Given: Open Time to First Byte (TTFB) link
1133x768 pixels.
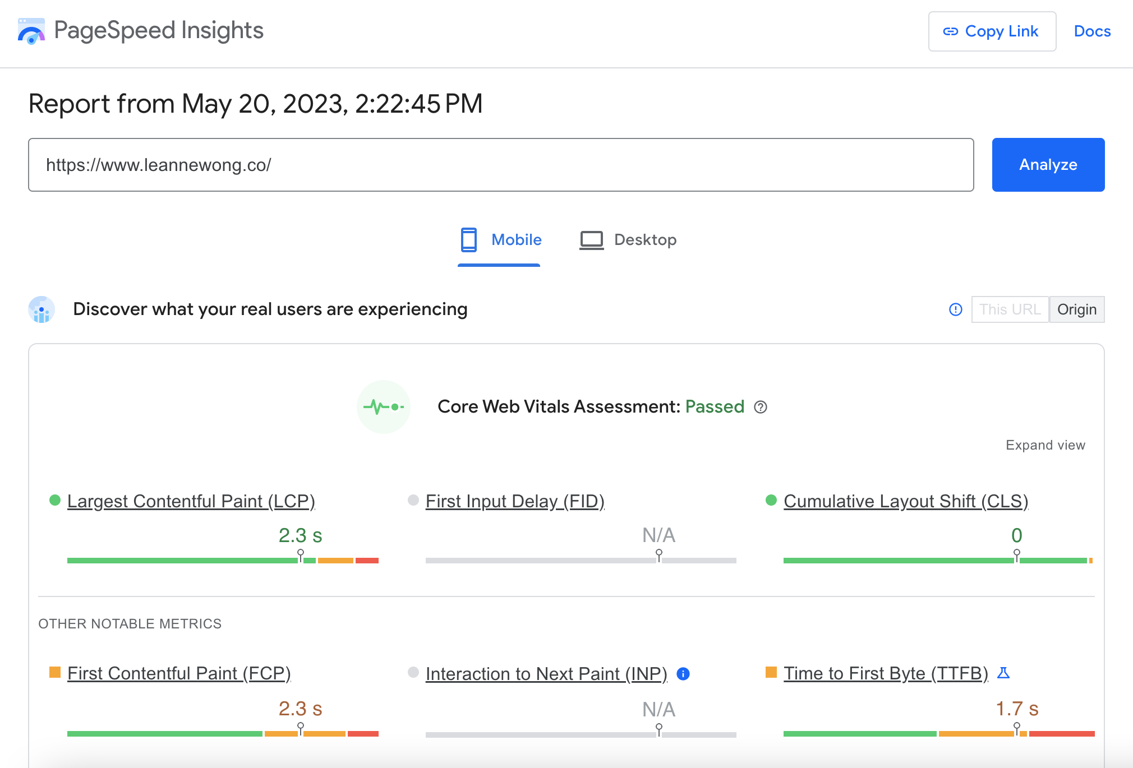Looking at the screenshot, I should pyautogui.click(x=886, y=673).
